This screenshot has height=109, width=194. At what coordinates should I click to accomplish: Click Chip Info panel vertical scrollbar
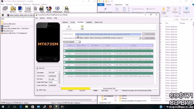click(59, 79)
